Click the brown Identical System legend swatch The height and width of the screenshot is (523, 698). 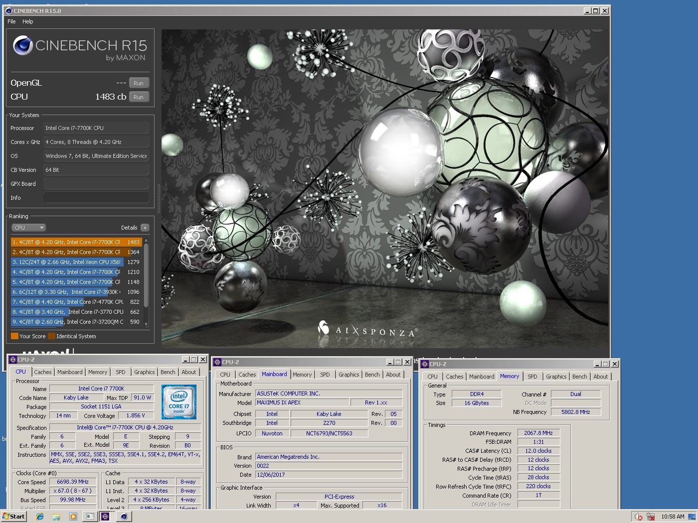click(51, 336)
